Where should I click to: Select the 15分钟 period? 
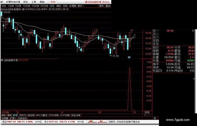click(x=26, y=6)
